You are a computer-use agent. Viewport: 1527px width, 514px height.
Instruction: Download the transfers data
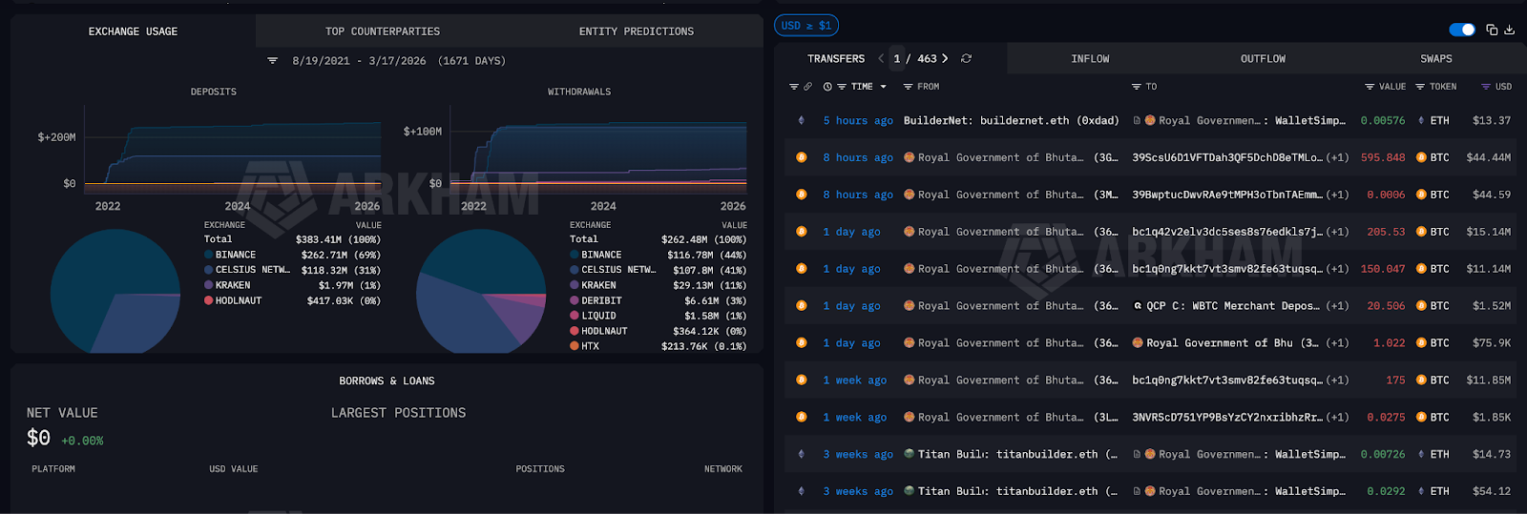(x=1509, y=30)
